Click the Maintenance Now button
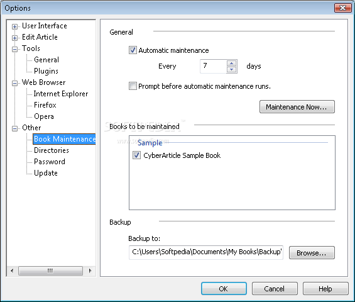The width and height of the screenshot is (355, 302). pos(297,107)
